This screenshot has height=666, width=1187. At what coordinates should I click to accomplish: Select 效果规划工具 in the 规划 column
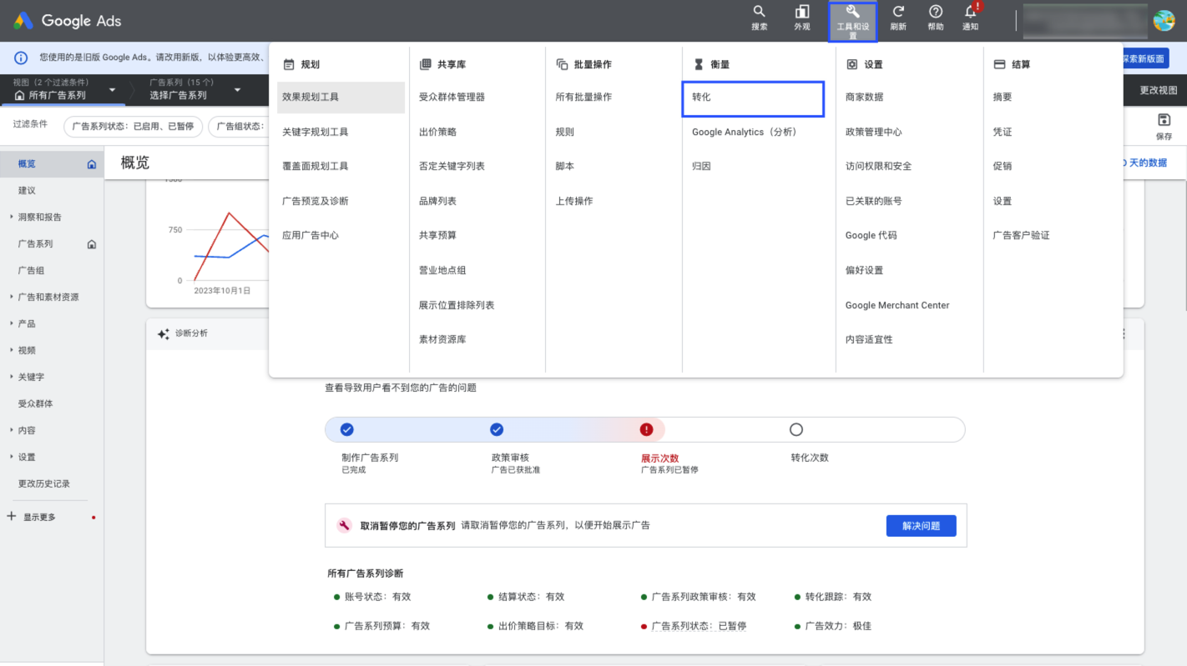pyautogui.click(x=341, y=98)
